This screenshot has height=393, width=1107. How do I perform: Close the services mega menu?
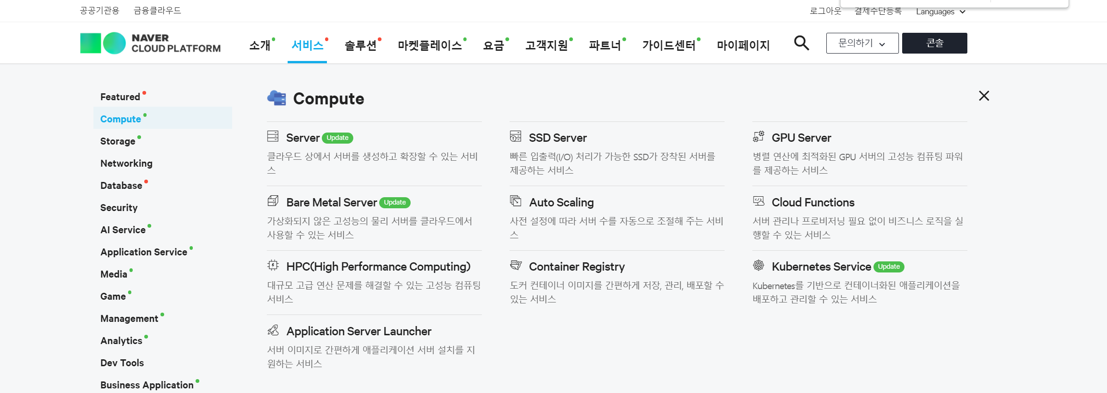pyautogui.click(x=984, y=96)
